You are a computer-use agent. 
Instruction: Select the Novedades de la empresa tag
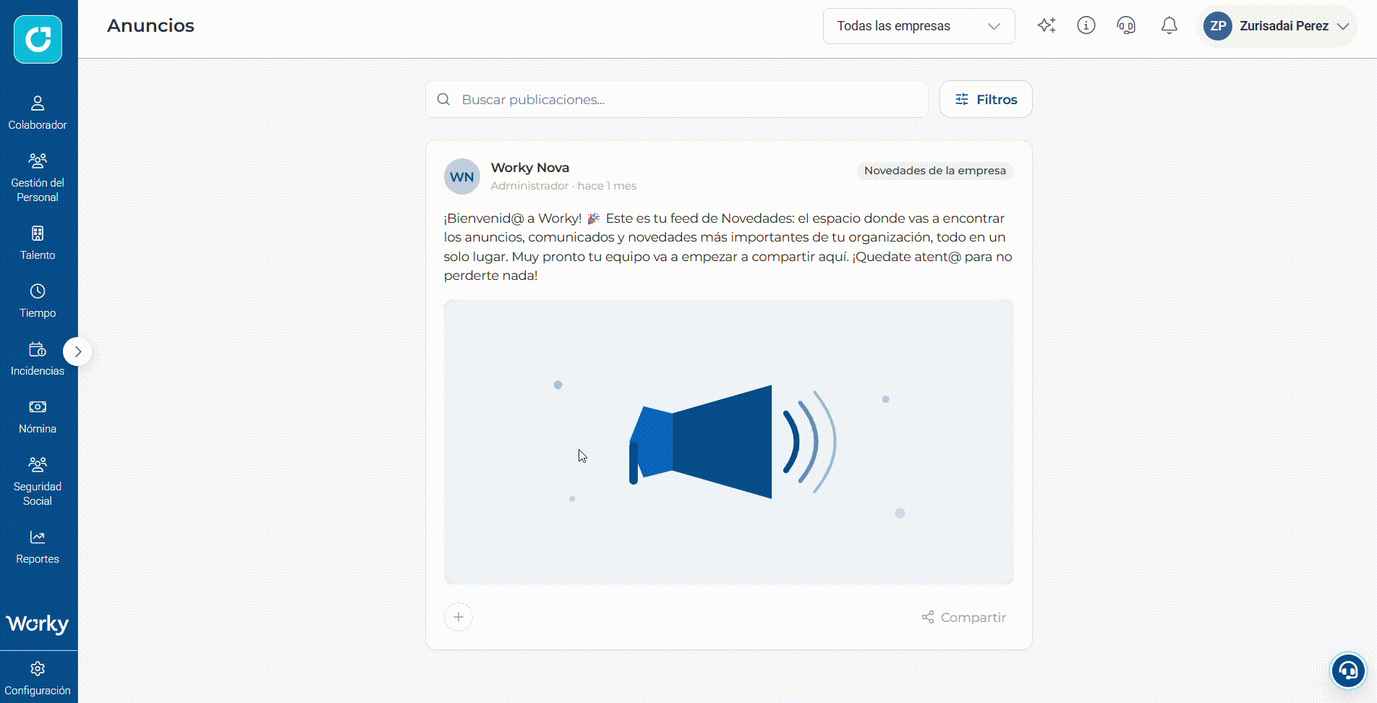click(x=935, y=171)
